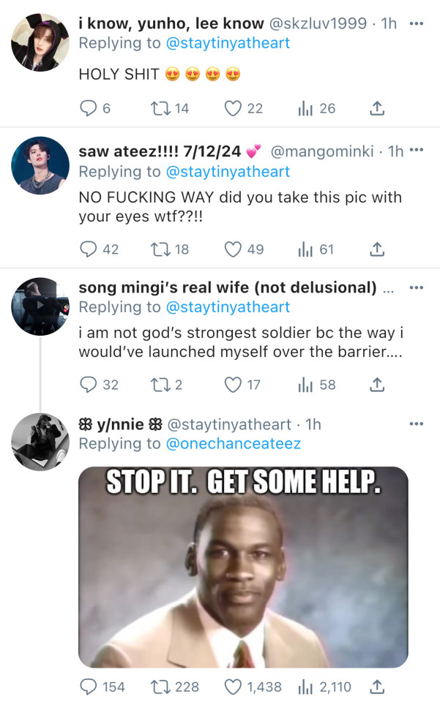The image size is (440, 702).
Task: Retweet the y/nnie meme tweet
Action: point(158,687)
